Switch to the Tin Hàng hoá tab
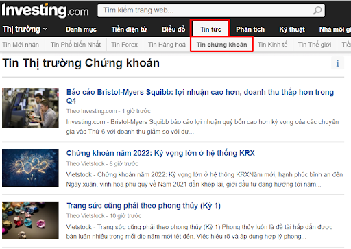 click(167, 45)
